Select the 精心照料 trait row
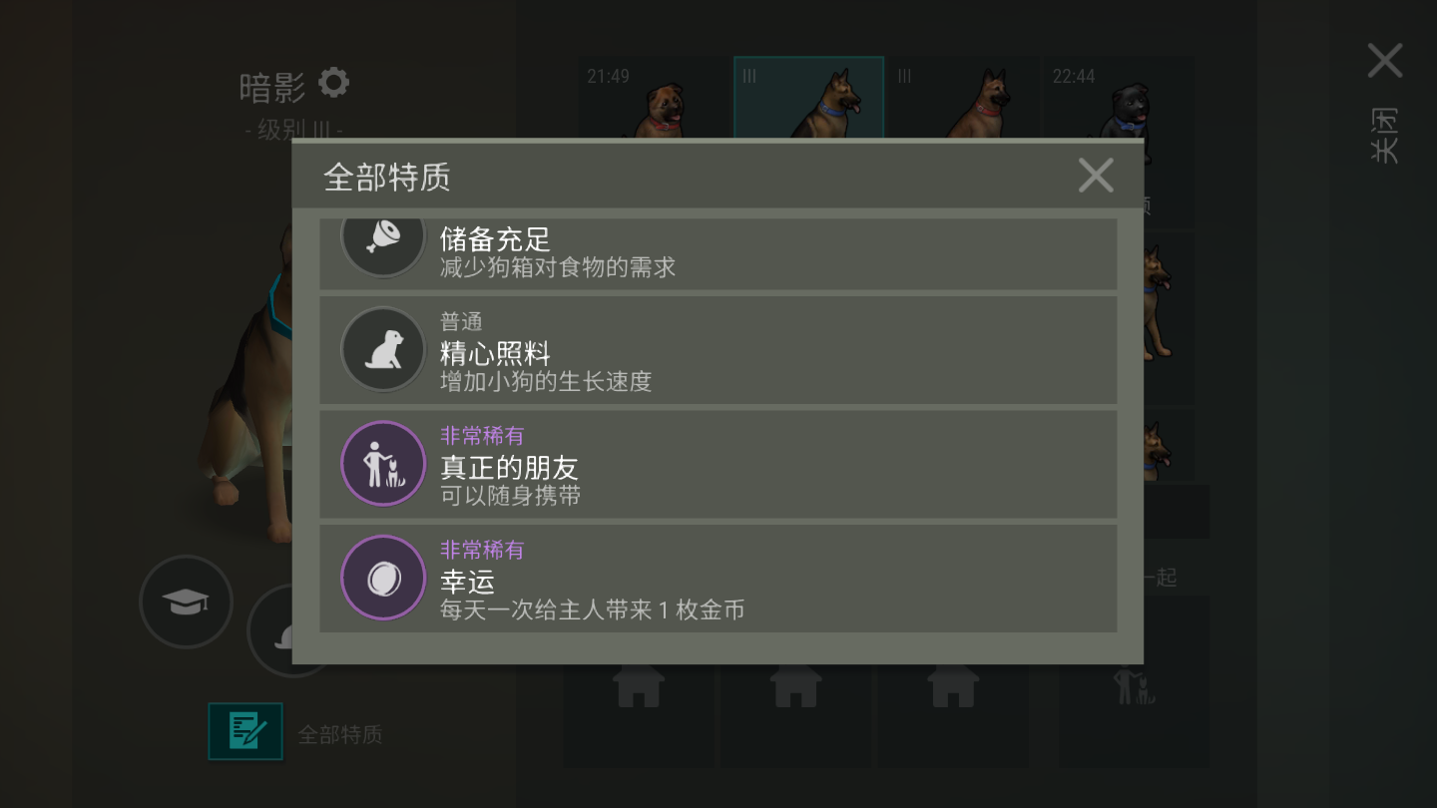1437x808 pixels. [718, 350]
